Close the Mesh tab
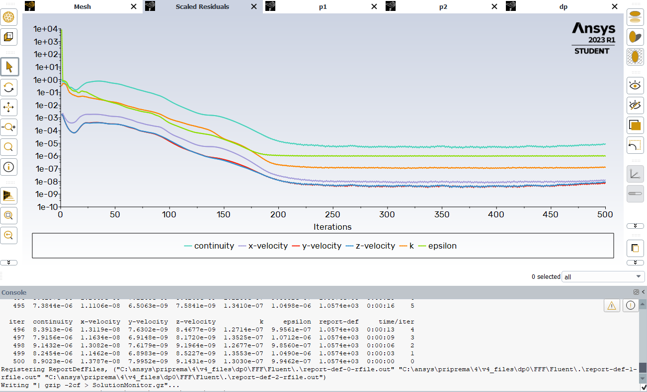The height and width of the screenshot is (392, 647). 134,6
